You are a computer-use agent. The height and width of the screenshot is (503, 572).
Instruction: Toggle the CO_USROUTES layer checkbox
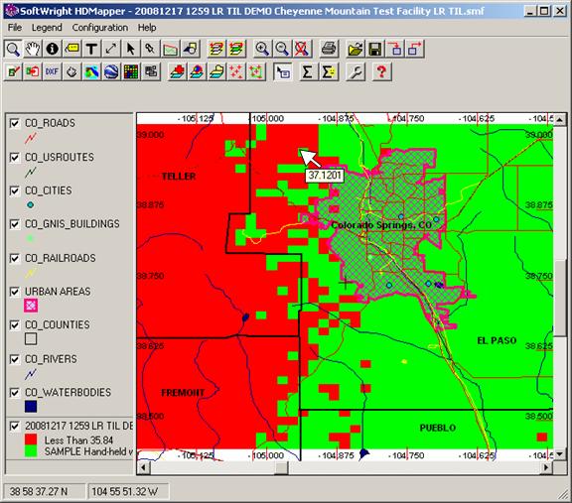point(15,157)
